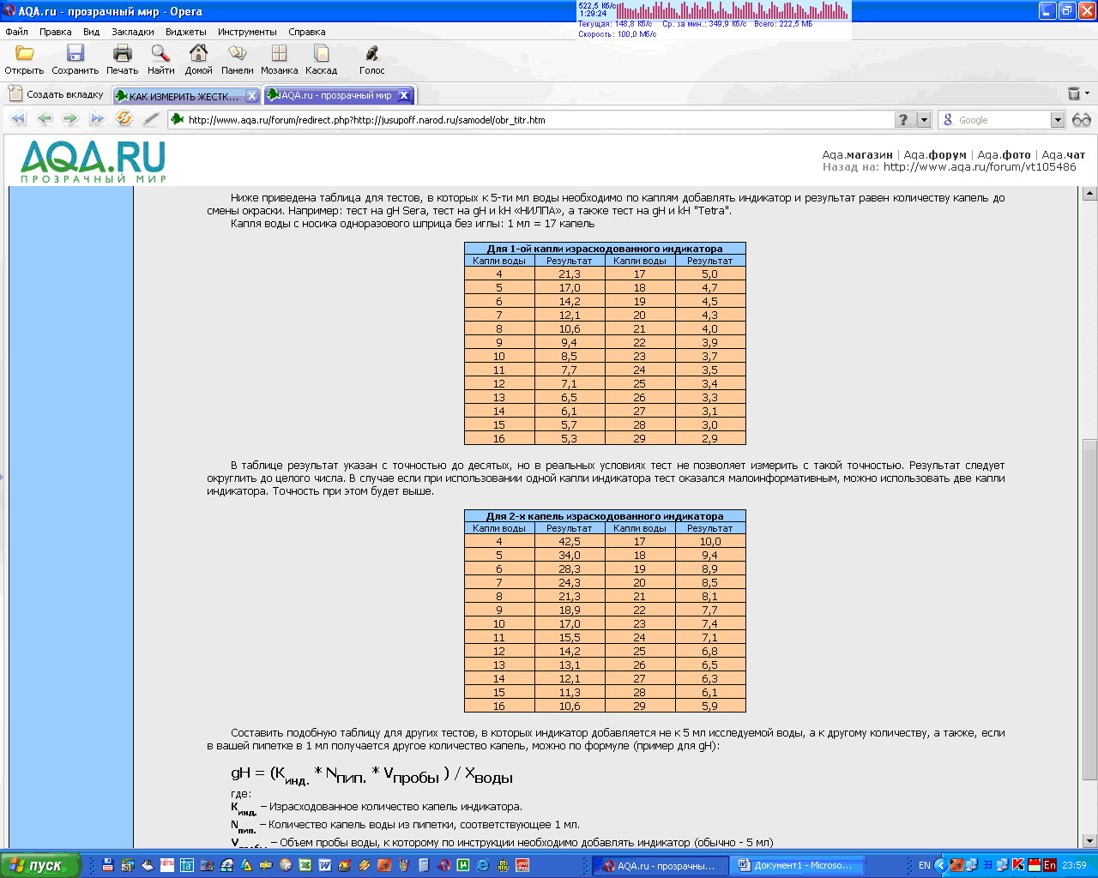This screenshot has width=1098, height=878.
Task: Click Создать вкладку new tab button
Action: 56,94
